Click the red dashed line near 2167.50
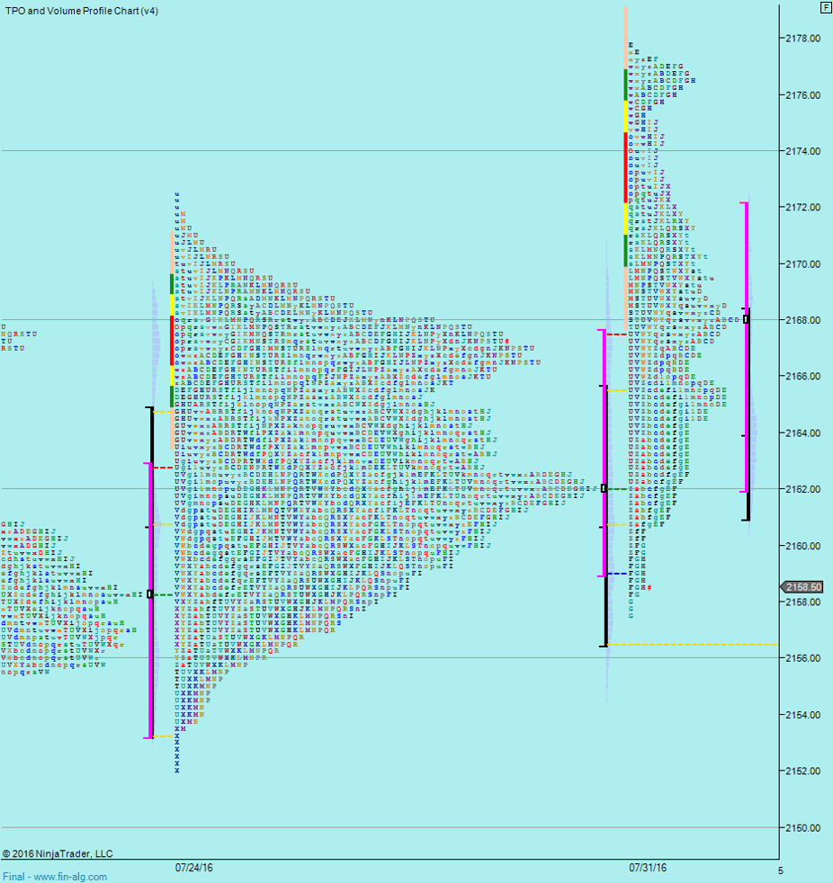This screenshot has height=883, width=833. (617, 334)
